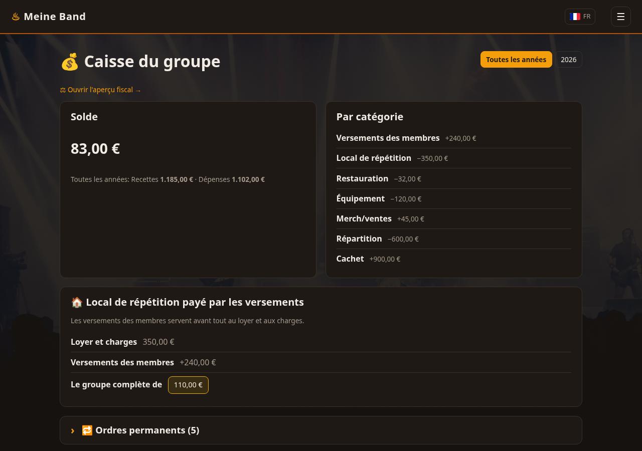Click the Le groupe complète de label
Screen dimensions: 642x451
tap(116, 385)
